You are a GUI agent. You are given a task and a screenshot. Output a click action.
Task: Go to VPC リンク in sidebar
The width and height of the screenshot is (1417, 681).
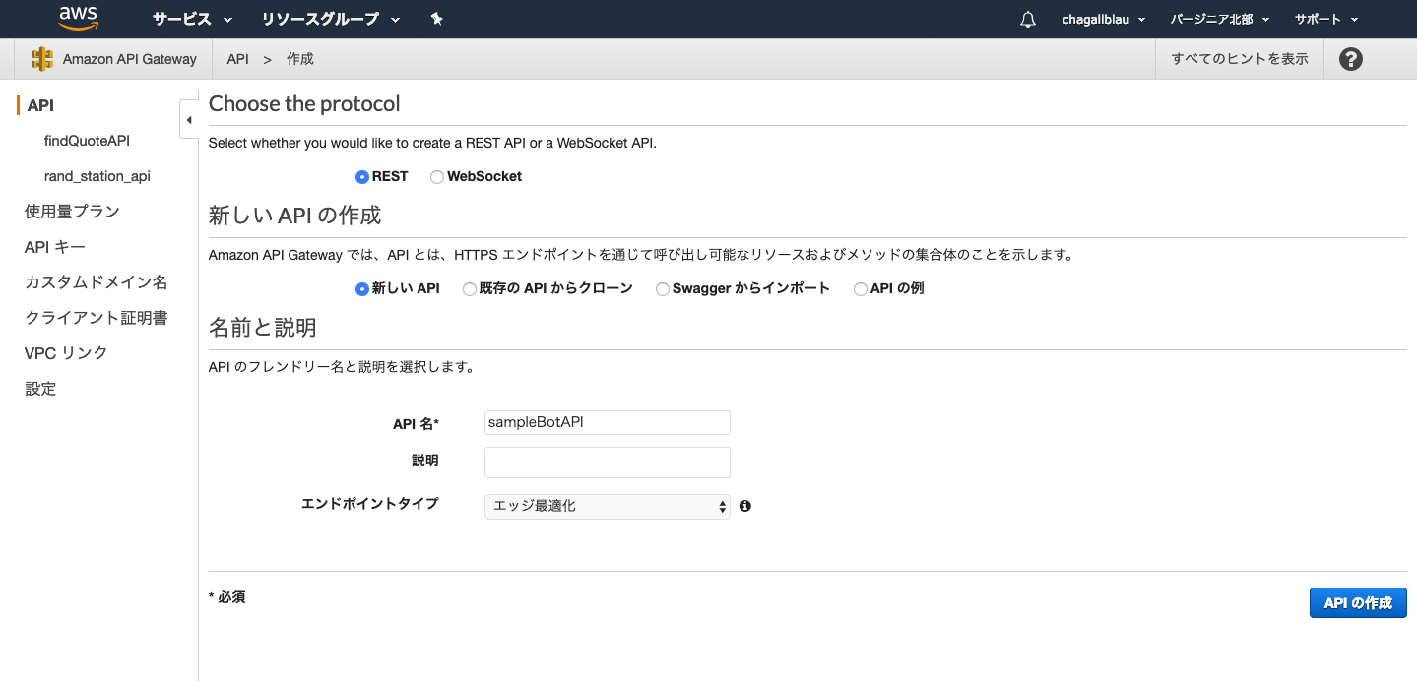[66, 353]
